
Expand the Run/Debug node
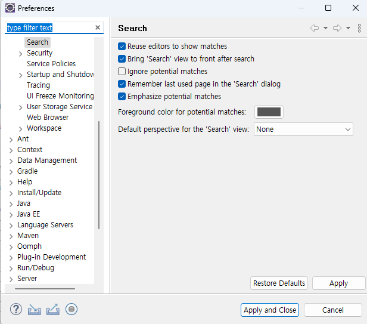pos(11,269)
